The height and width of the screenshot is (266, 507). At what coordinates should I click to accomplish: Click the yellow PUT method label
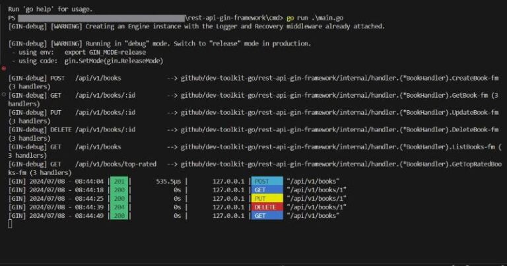(x=267, y=199)
